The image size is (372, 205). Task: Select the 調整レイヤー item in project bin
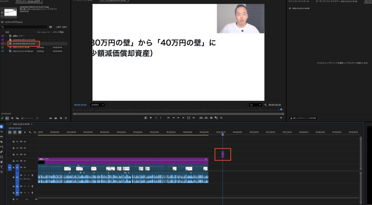pyautogui.click(x=18, y=36)
